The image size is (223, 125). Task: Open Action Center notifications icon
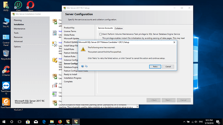(x=218, y=122)
